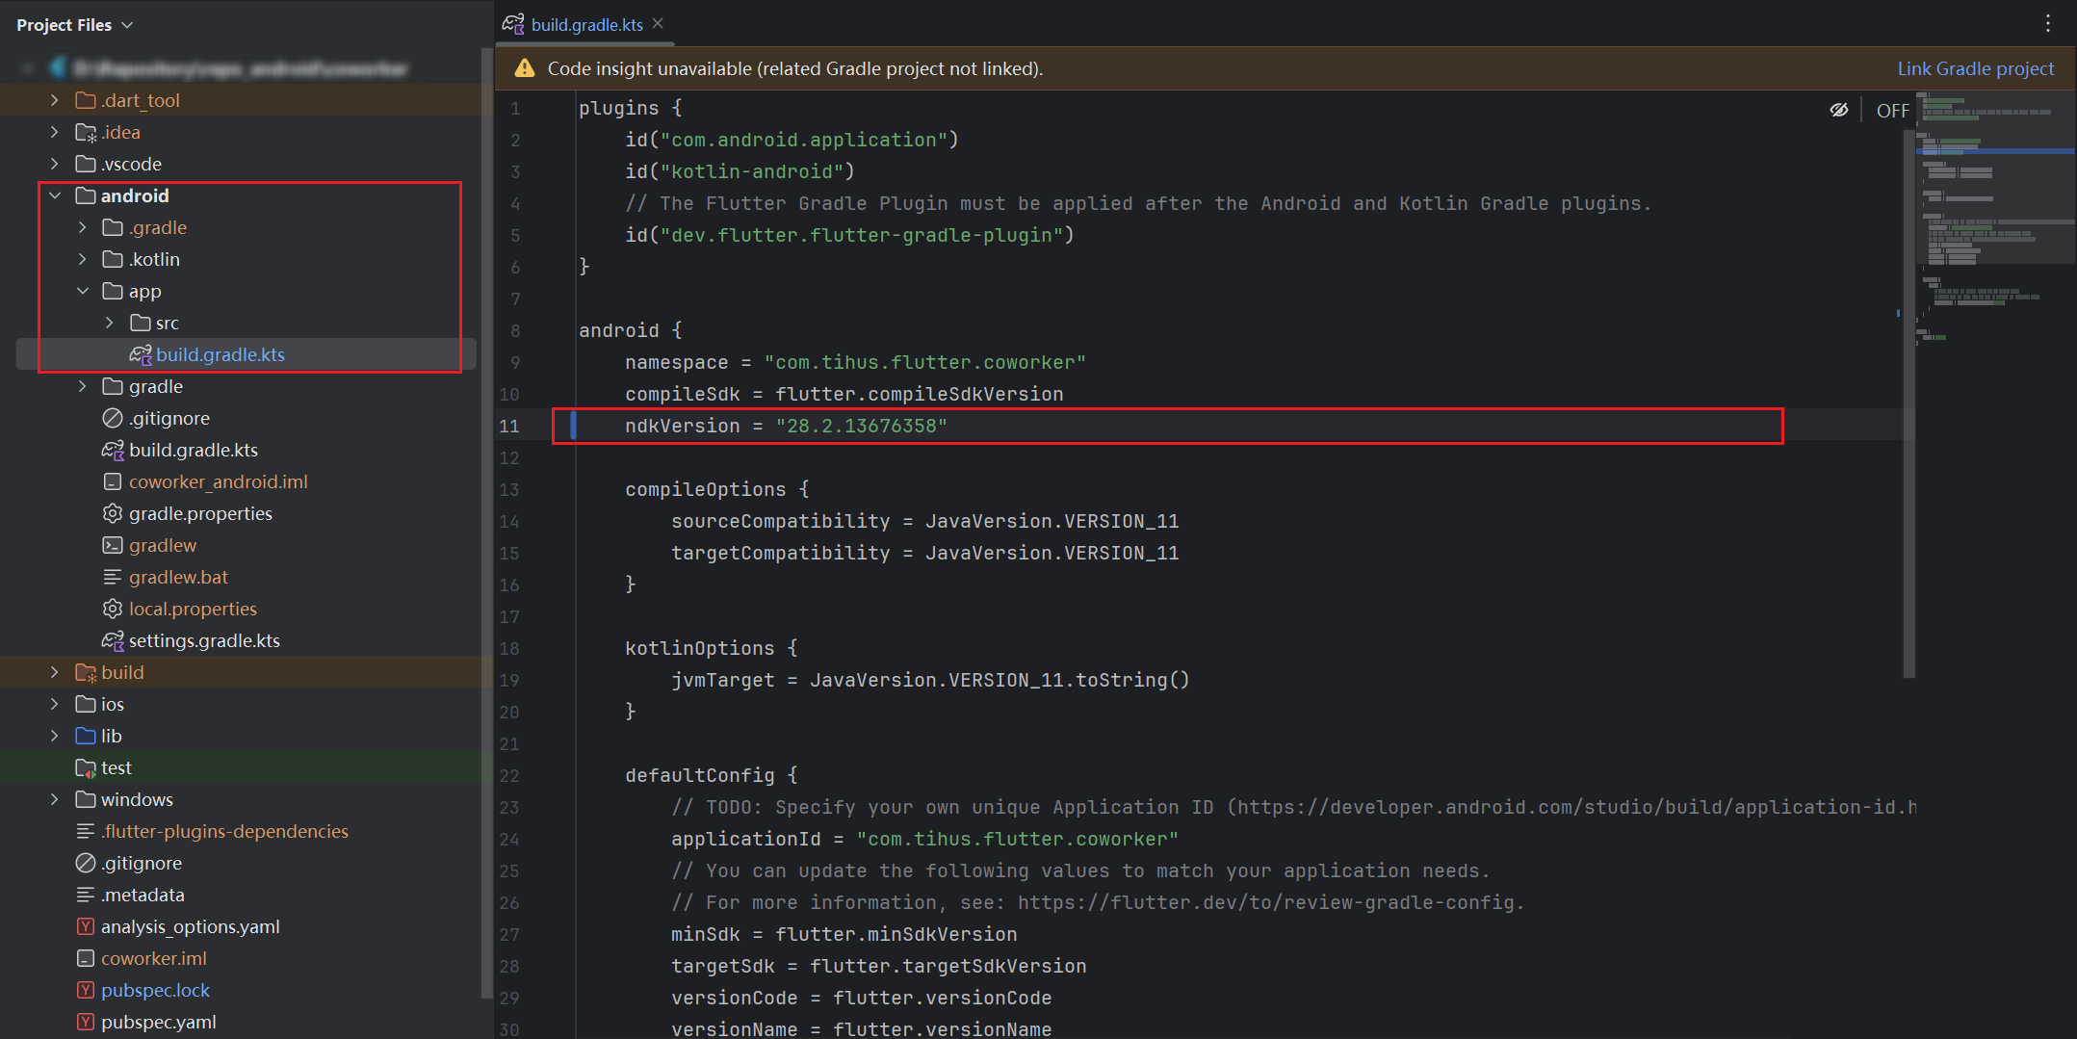Screen dimensions: 2077x1039
Task: Select pubspec.yaml file name in the tree
Action: pos(158,1022)
